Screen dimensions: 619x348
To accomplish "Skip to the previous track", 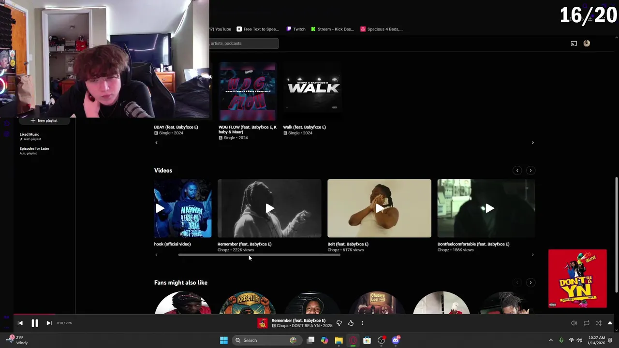I will pyautogui.click(x=20, y=323).
